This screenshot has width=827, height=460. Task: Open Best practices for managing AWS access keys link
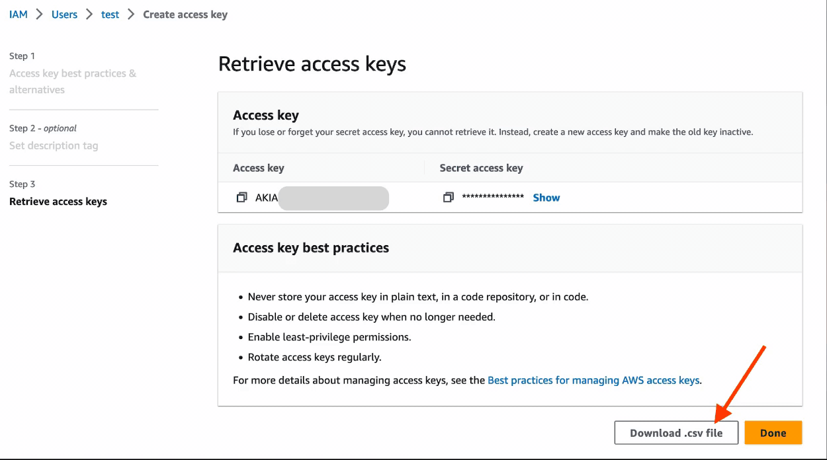[x=593, y=380]
